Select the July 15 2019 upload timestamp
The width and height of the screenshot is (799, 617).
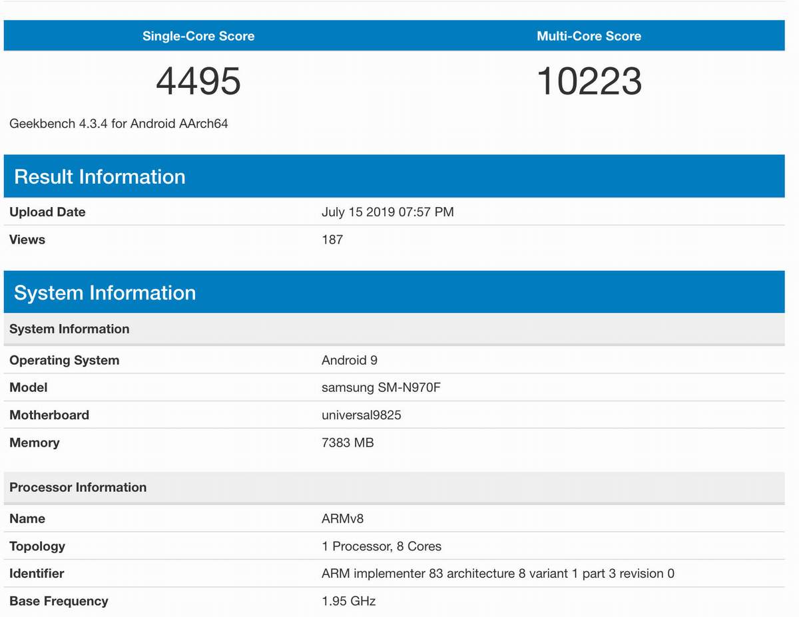tap(388, 212)
